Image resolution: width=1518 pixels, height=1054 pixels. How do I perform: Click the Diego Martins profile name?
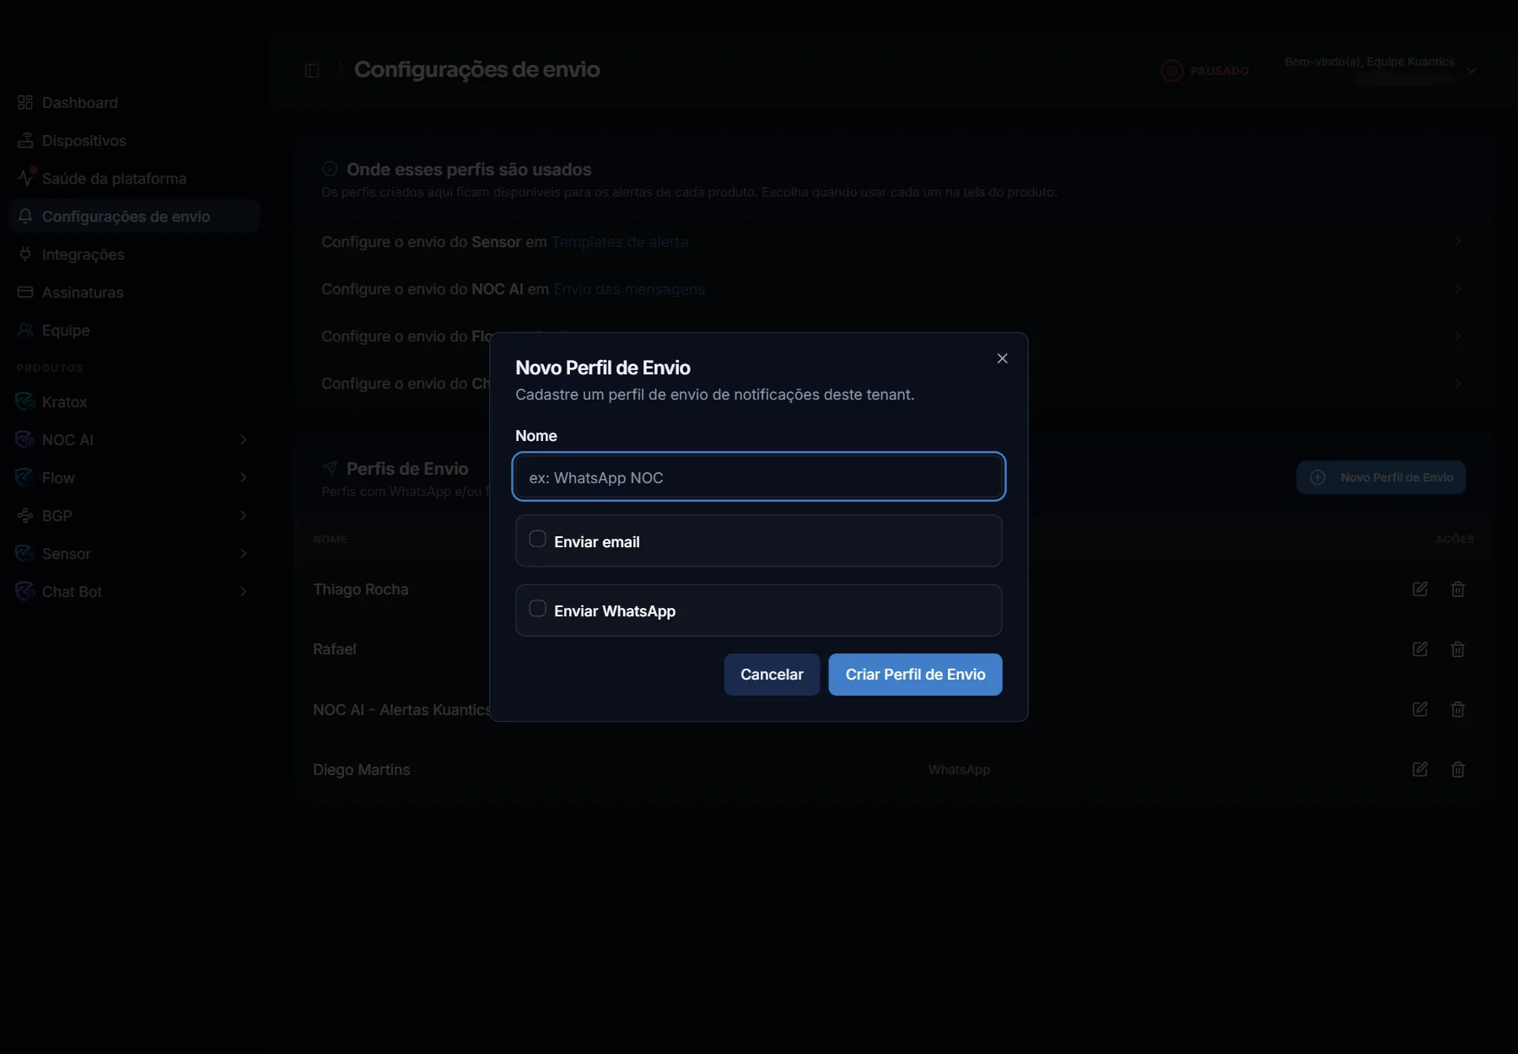pyautogui.click(x=362, y=770)
